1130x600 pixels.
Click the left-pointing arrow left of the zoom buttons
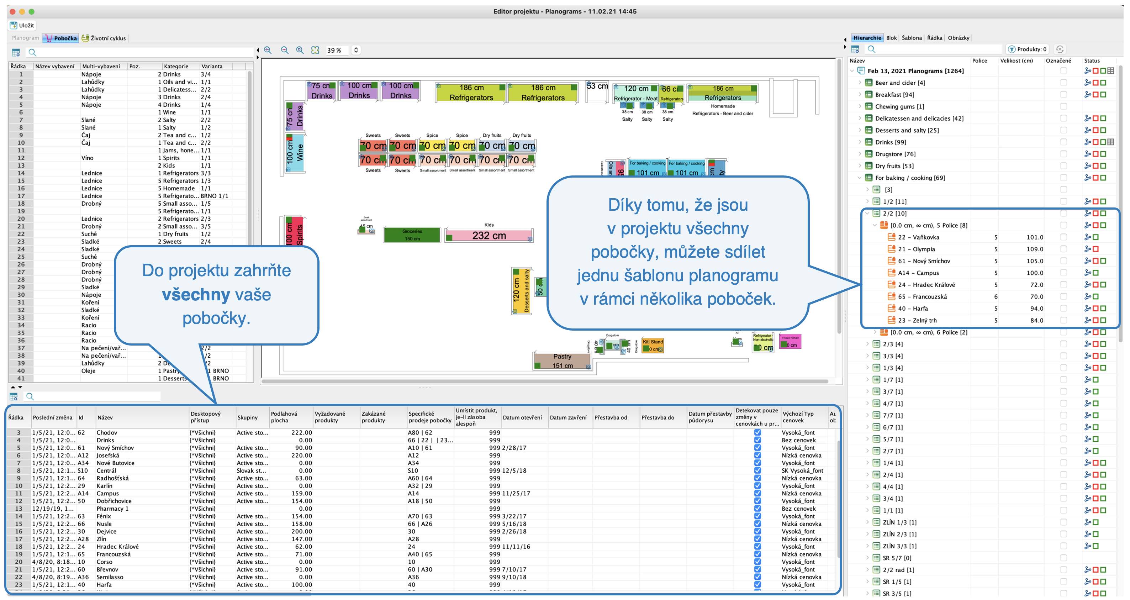[x=258, y=50]
